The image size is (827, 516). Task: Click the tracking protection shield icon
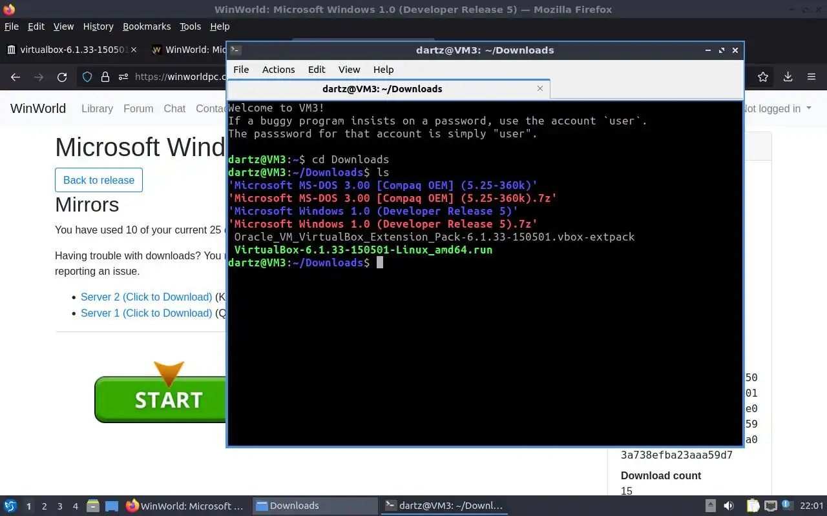pos(87,77)
